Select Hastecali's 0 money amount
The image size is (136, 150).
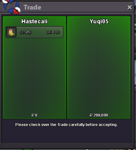click(x=36, y=115)
